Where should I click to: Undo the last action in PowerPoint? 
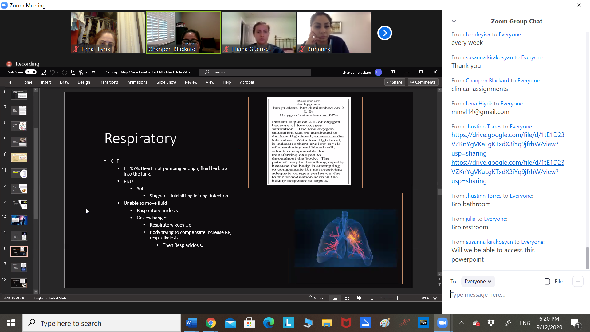coord(52,72)
